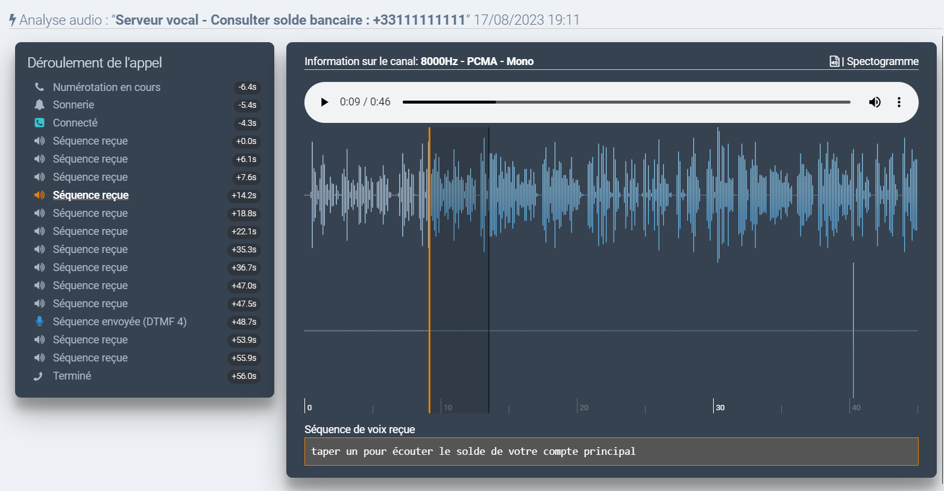Click the speaker icon of the +36.7s sequence
The image size is (944, 491).
(x=39, y=267)
